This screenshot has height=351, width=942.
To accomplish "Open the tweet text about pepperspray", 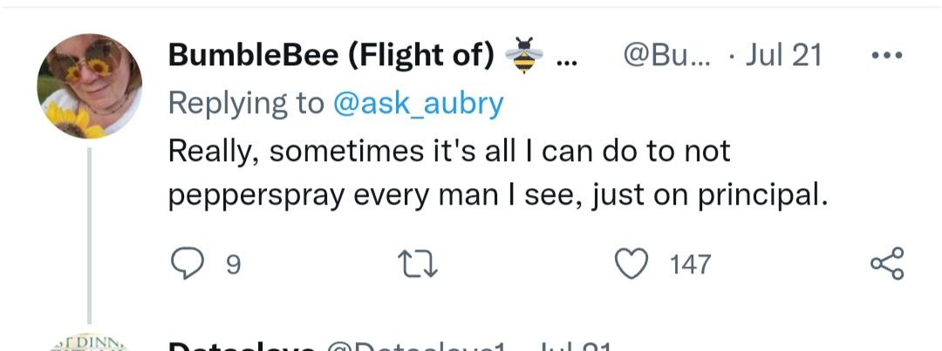I will pos(497,173).
